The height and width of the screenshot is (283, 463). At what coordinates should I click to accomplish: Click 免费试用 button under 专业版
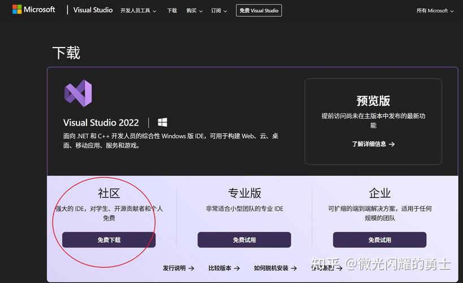tap(244, 240)
